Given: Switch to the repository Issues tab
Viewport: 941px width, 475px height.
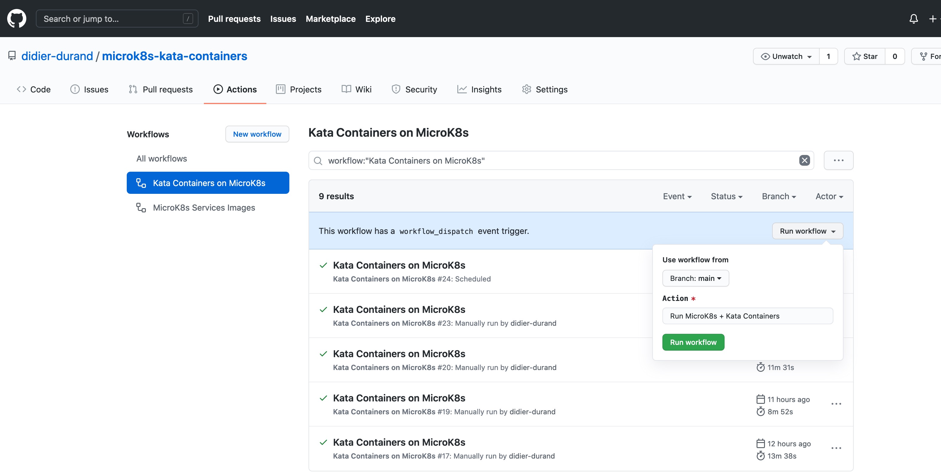Looking at the screenshot, I should point(89,90).
